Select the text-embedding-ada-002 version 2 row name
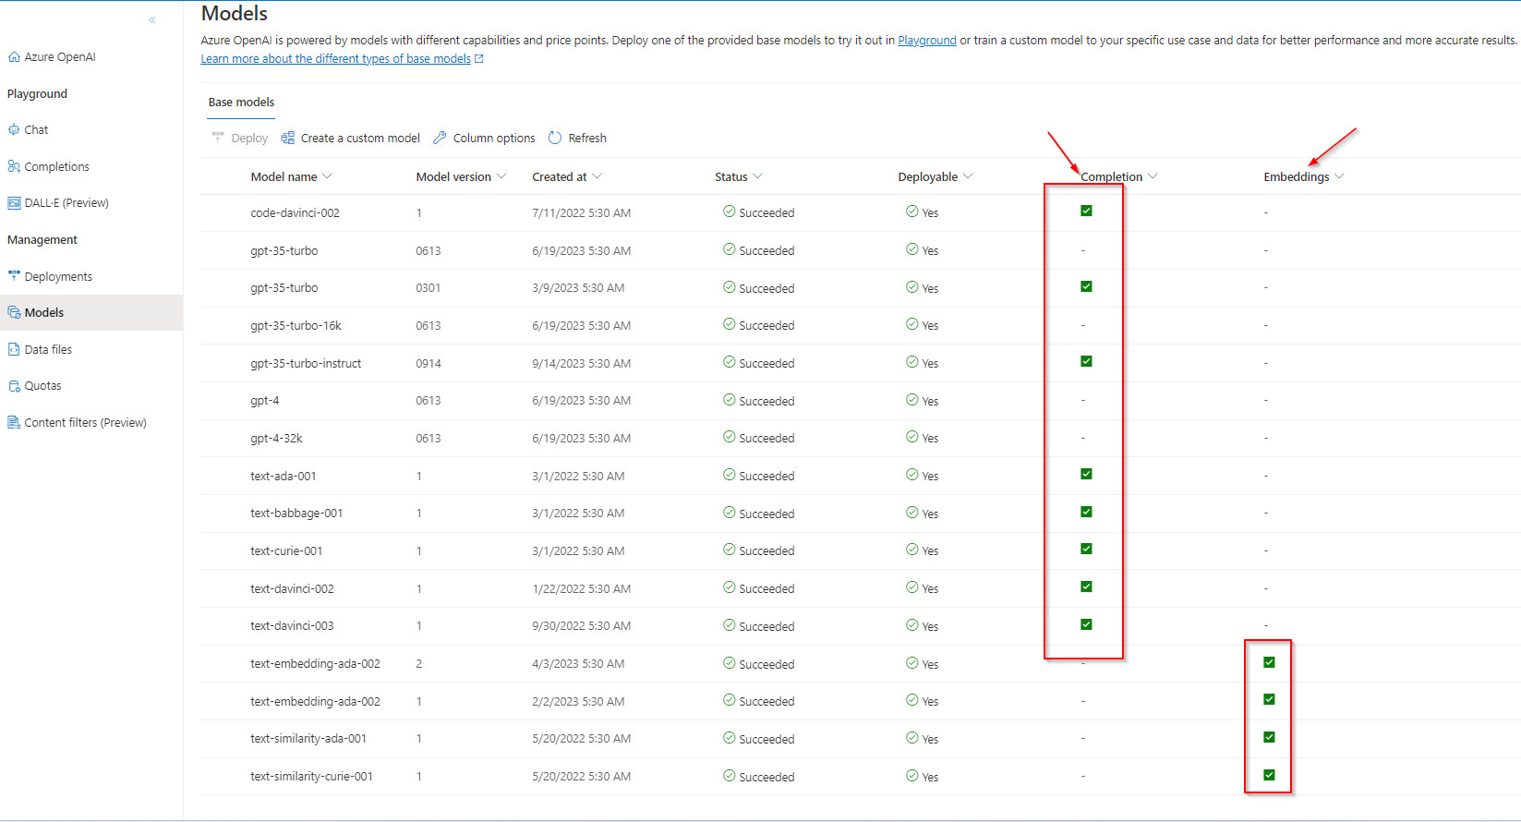Image resolution: width=1521 pixels, height=822 pixels. [315, 664]
